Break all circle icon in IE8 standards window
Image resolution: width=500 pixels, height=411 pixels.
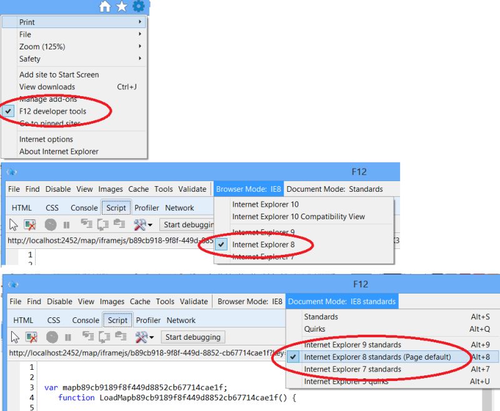point(52,337)
